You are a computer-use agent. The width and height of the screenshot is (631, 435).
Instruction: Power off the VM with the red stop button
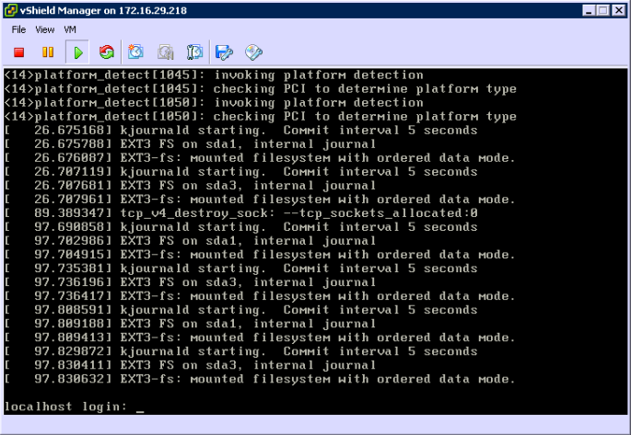[18, 52]
